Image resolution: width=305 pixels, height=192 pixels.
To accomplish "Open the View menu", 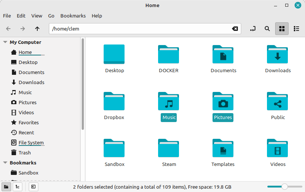I will (37, 16).
